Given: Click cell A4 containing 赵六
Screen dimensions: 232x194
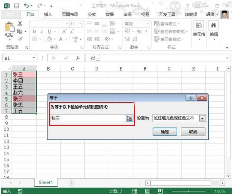Looking at the screenshot, I should [24, 93].
